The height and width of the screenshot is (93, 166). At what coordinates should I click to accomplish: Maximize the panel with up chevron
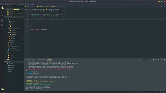point(162,59)
